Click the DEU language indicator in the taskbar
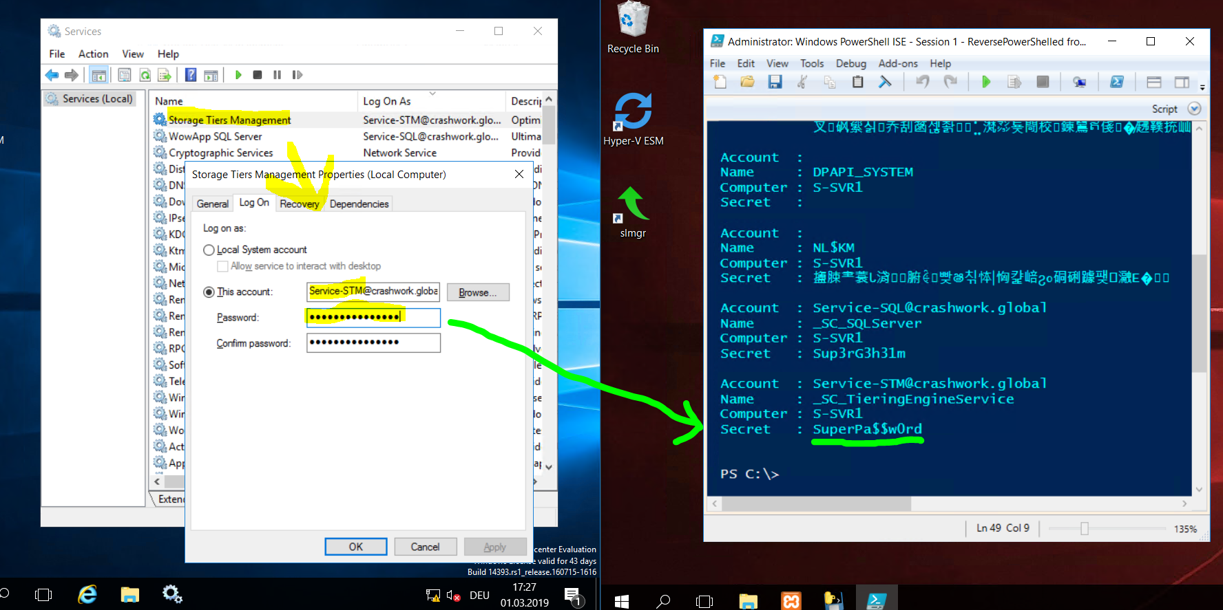This screenshot has width=1223, height=610. (x=479, y=595)
